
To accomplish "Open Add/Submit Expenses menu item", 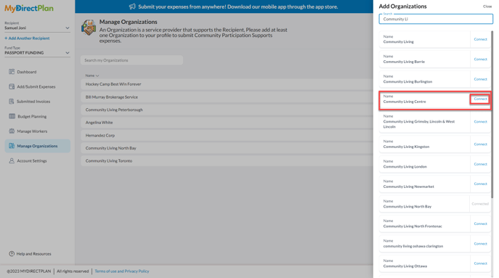I will pyautogui.click(x=36, y=86).
